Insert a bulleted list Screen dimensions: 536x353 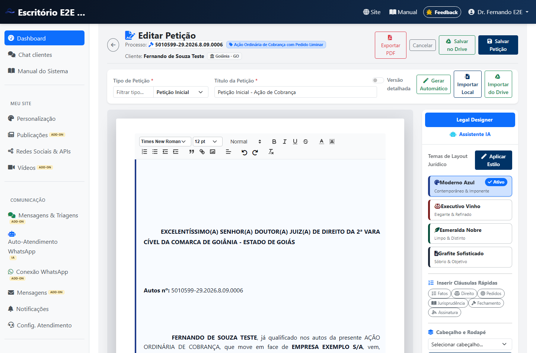pos(155,152)
